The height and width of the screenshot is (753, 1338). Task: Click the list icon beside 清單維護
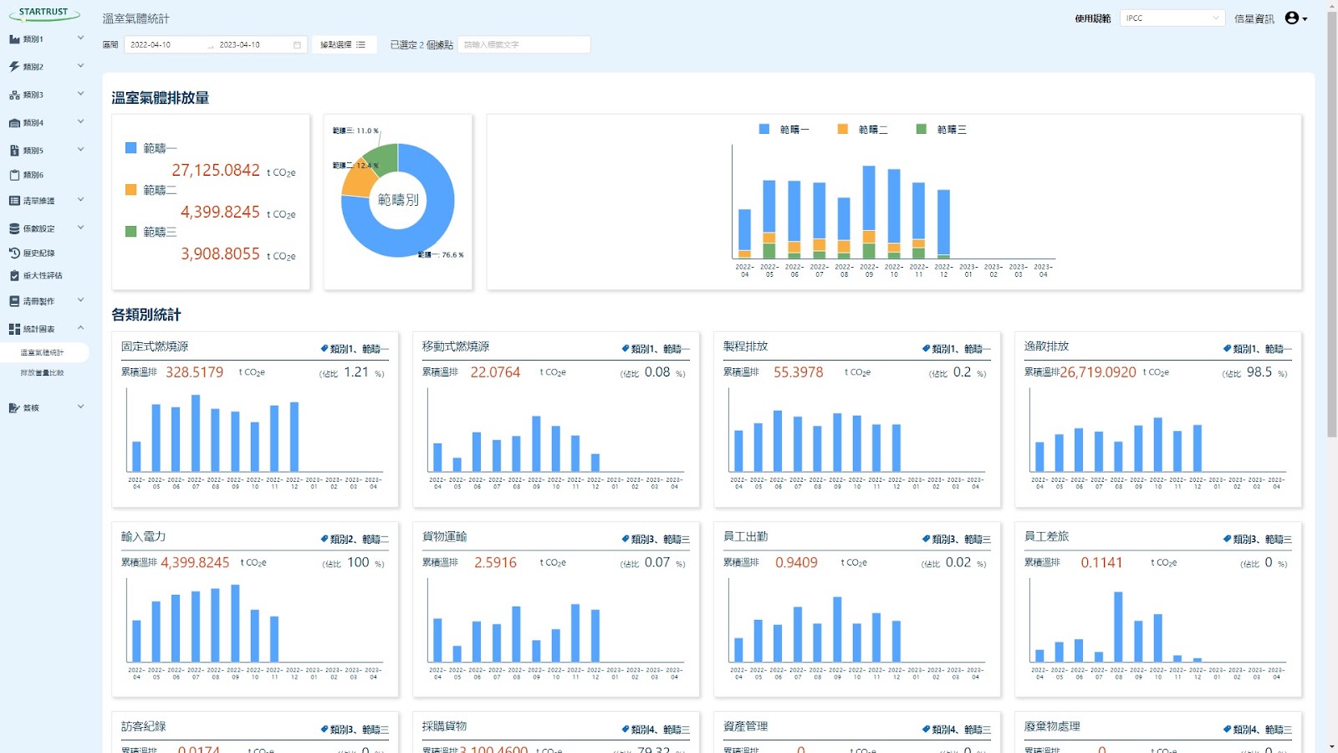[14, 201]
